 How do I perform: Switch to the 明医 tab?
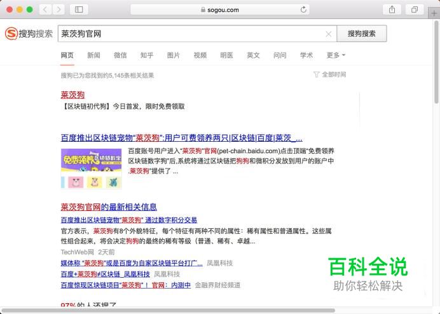point(226,55)
